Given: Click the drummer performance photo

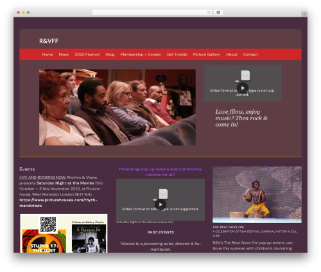Looking at the screenshot, I should pyautogui.click(x=257, y=195).
